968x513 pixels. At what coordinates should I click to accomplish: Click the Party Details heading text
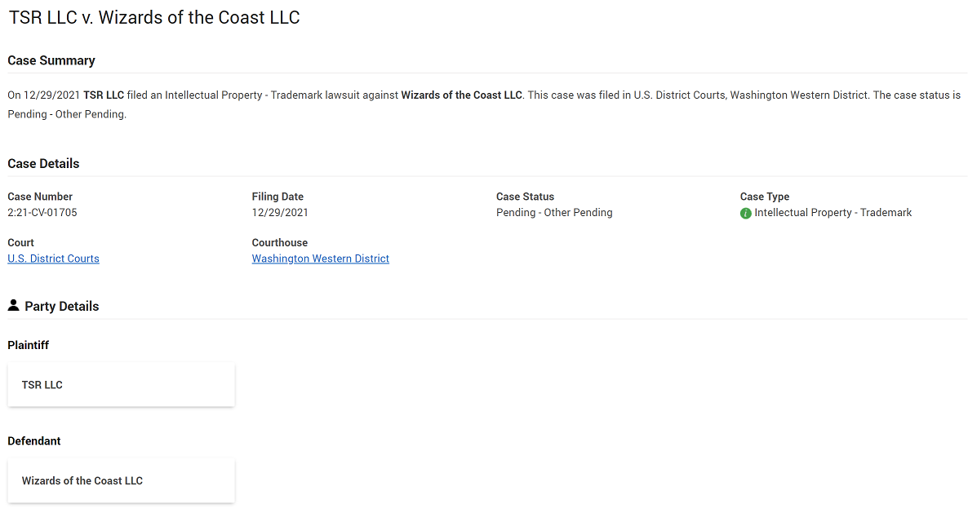tap(62, 307)
